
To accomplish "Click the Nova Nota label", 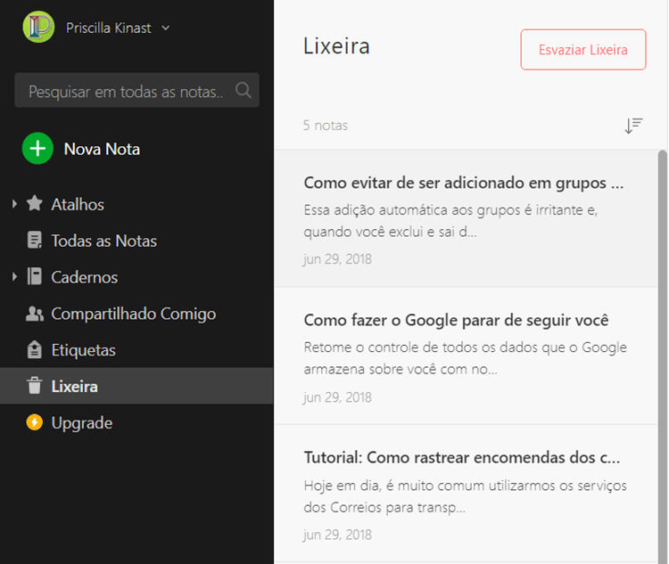I will (x=102, y=149).
